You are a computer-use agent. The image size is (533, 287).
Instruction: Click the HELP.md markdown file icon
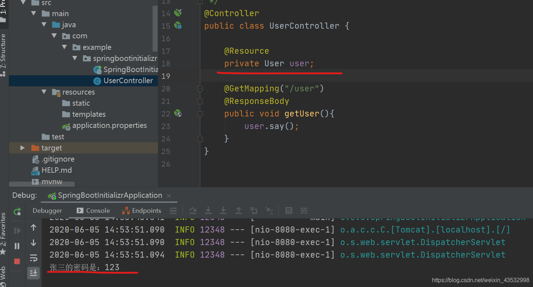pos(35,171)
